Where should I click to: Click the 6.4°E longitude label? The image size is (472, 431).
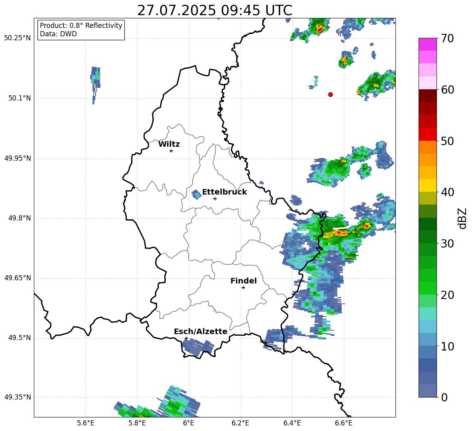pos(292,423)
